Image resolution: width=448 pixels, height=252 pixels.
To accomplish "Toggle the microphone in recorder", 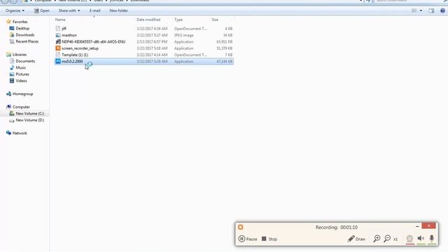I will [x=432, y=238].
